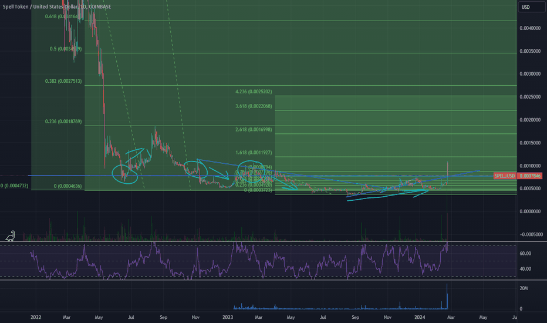Click the 2024 label on the time axis
This screenshot has height=323, width=547.
(x=420, y=317)
